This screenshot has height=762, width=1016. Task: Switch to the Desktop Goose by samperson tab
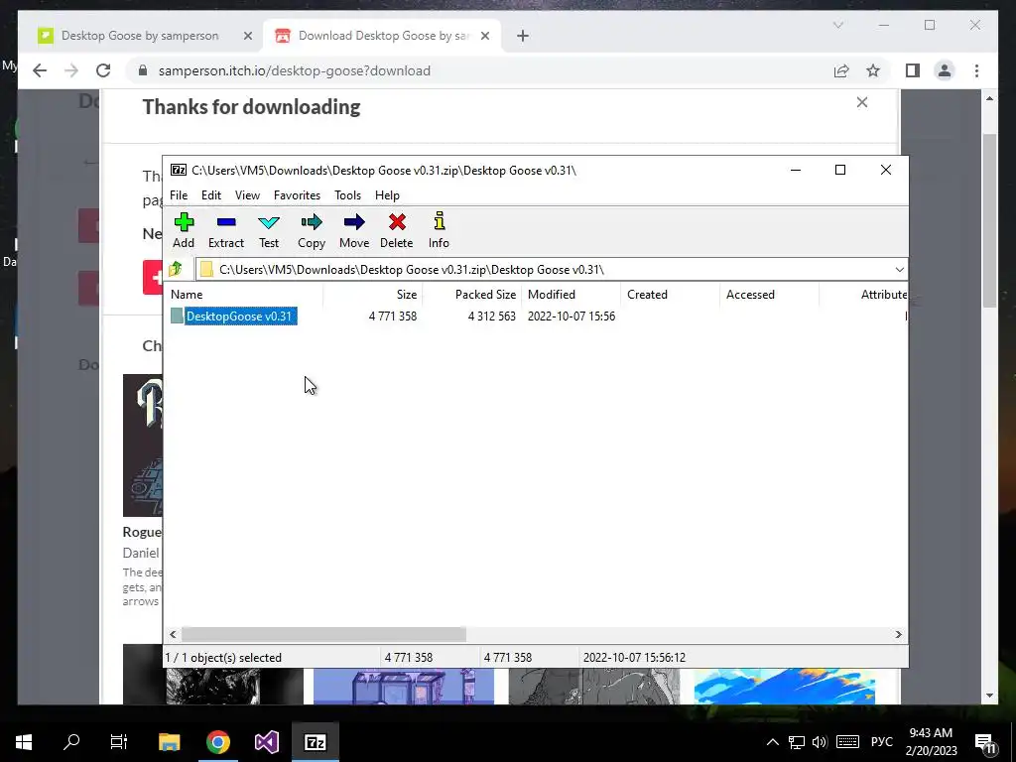[x=140, y=36]
